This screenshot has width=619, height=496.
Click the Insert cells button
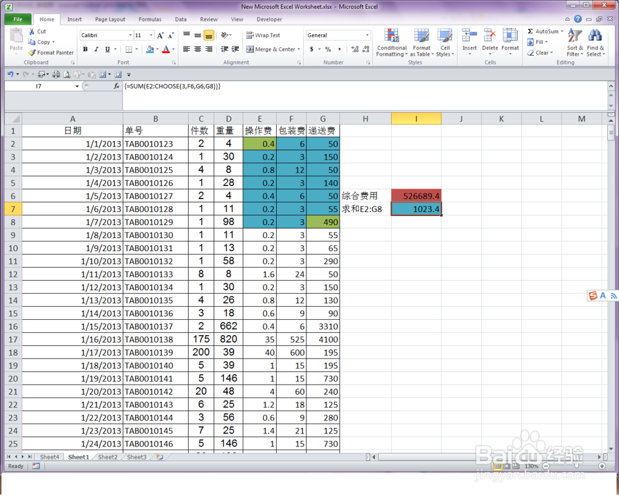click(x=469, y=41)
